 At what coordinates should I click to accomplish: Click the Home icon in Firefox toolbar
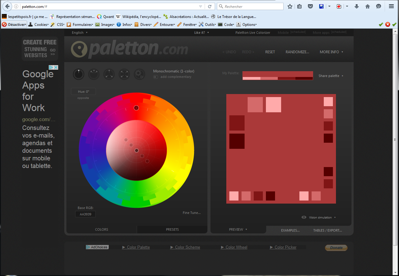pos(368,6)
